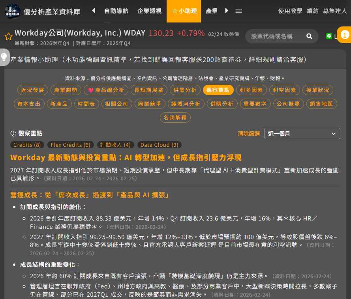Click the stock code search input field
Image resolution: width=351 pixels, height=299 pixels.
coord(276,36)
